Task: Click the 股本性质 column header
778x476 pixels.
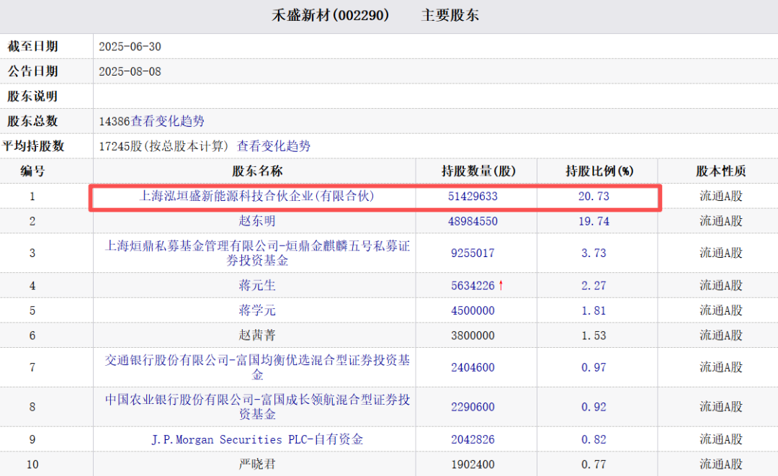Action: [720, 171]
